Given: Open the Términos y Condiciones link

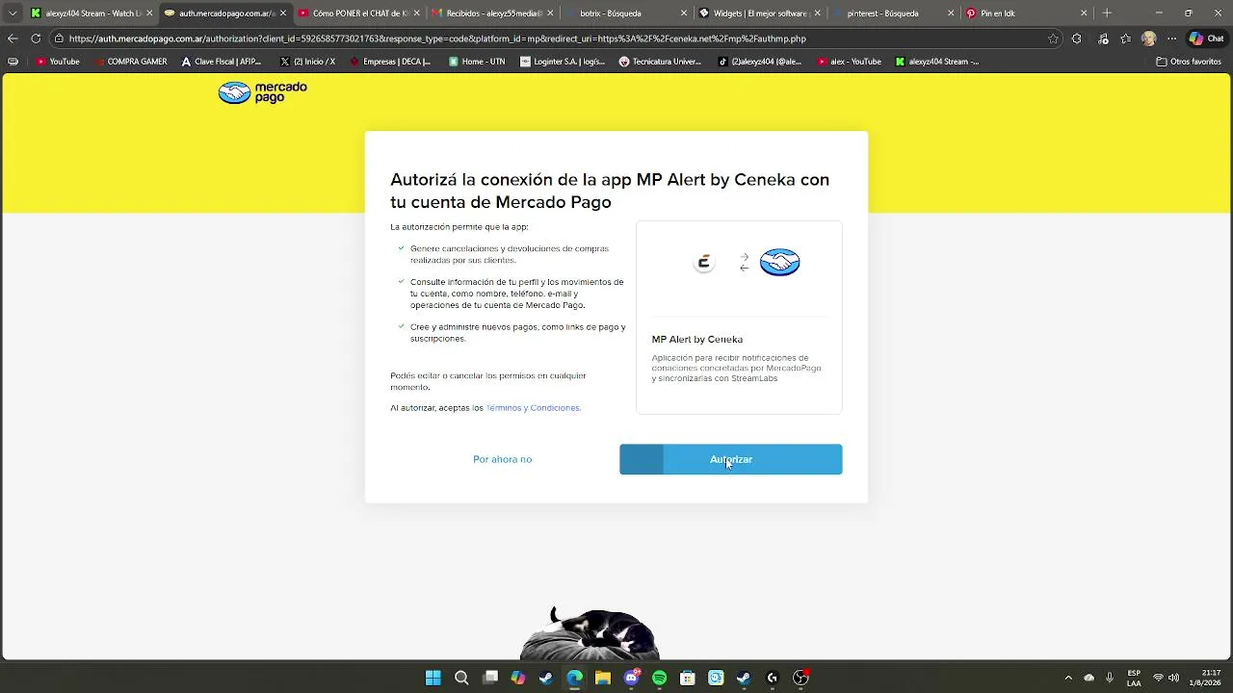Looking at the screenshot, I should pyautogui.click(x=533, y=408).
